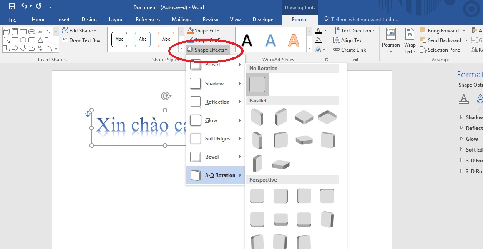Open the Reflection submenu
The height and width of the screenshot is (249, 483).
click(x=216, y=102)
